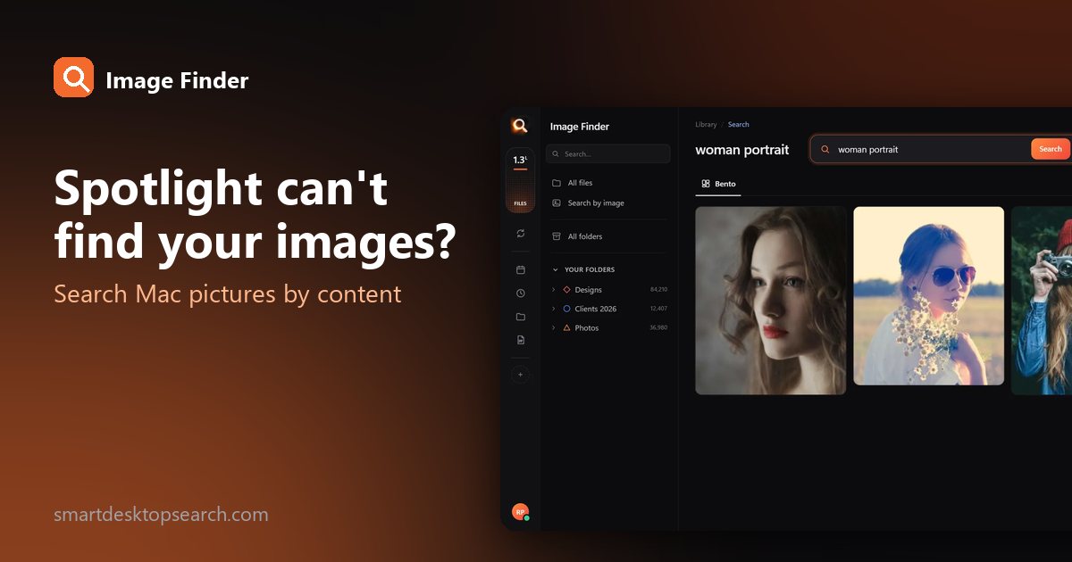Select the Clients 2026 folder row
Screen dimensions: 1072x562
(x=610, y=309)
